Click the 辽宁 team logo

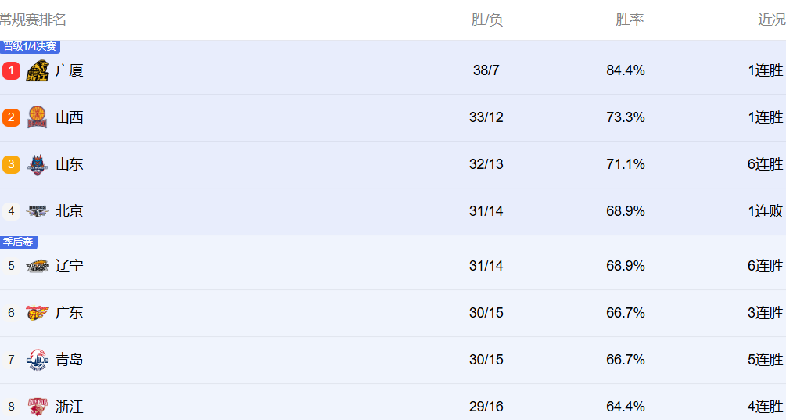38,266
